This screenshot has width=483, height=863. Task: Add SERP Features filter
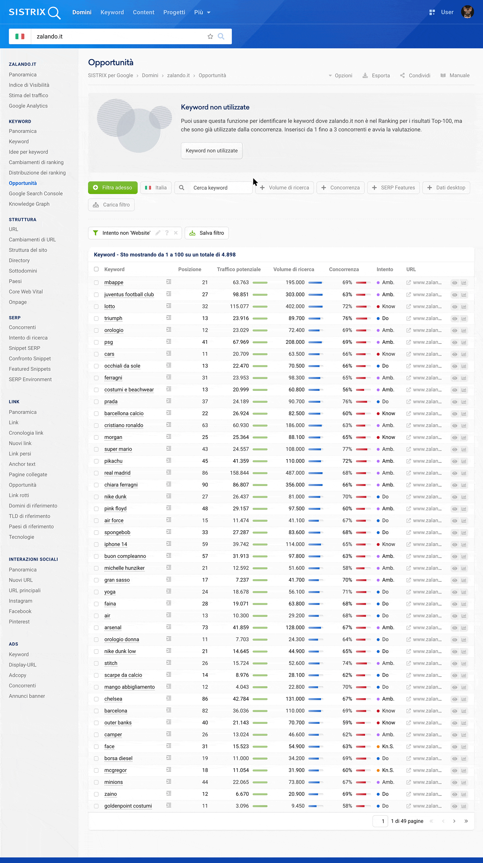tap(393, 187)
